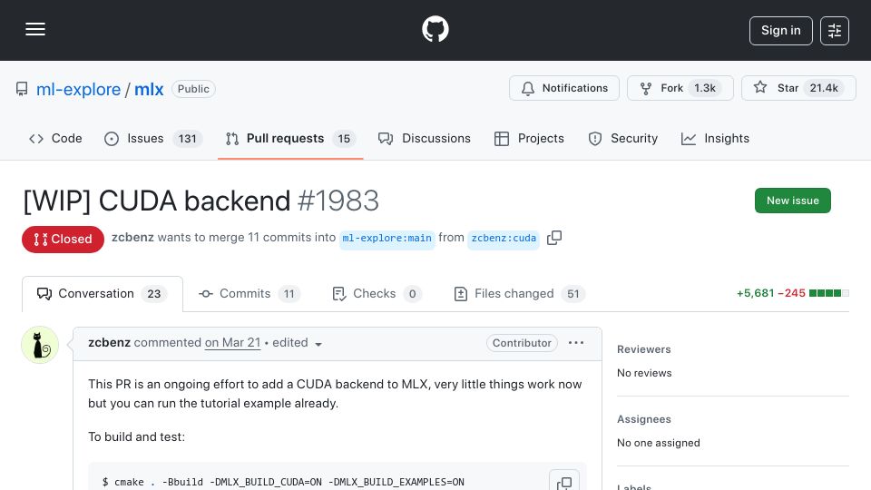Screen dimensions: 871x490
Task: Open the Commits tab
Action: pos(250,294)
